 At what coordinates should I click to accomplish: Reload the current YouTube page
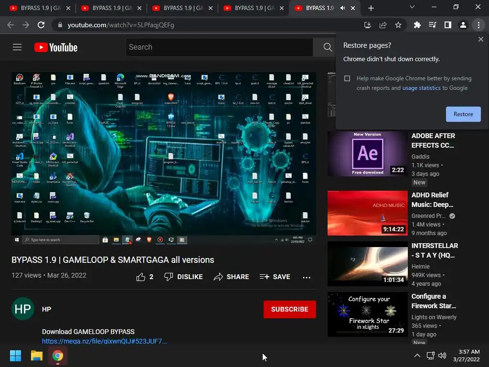[x=41, y=25]
